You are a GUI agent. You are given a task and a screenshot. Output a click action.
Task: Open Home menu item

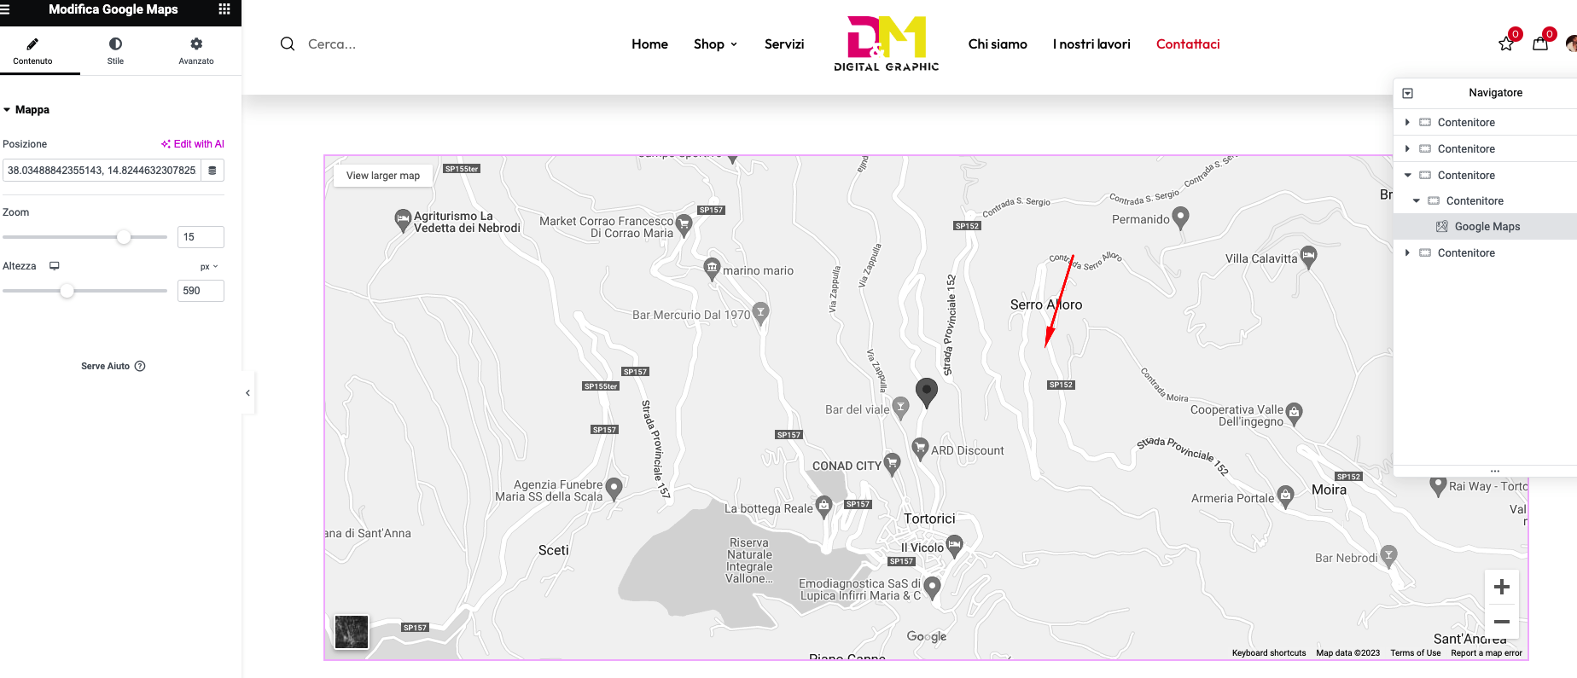(x=649, y=44)
